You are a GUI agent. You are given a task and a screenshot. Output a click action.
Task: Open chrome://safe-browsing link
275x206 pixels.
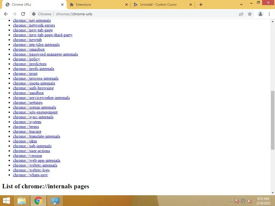pyautogui.click(x=33, y=88)
